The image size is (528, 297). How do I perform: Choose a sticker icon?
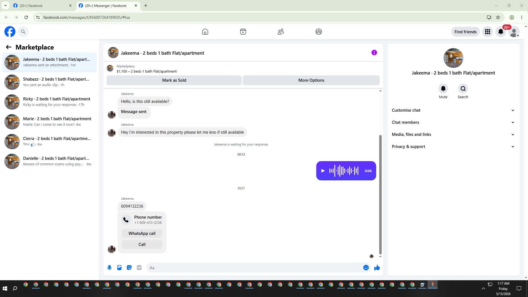129,268
